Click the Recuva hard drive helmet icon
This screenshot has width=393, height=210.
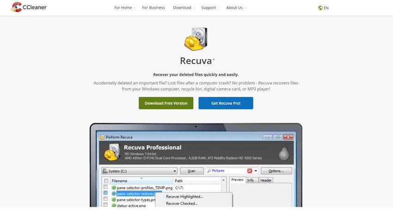[196, 39]
